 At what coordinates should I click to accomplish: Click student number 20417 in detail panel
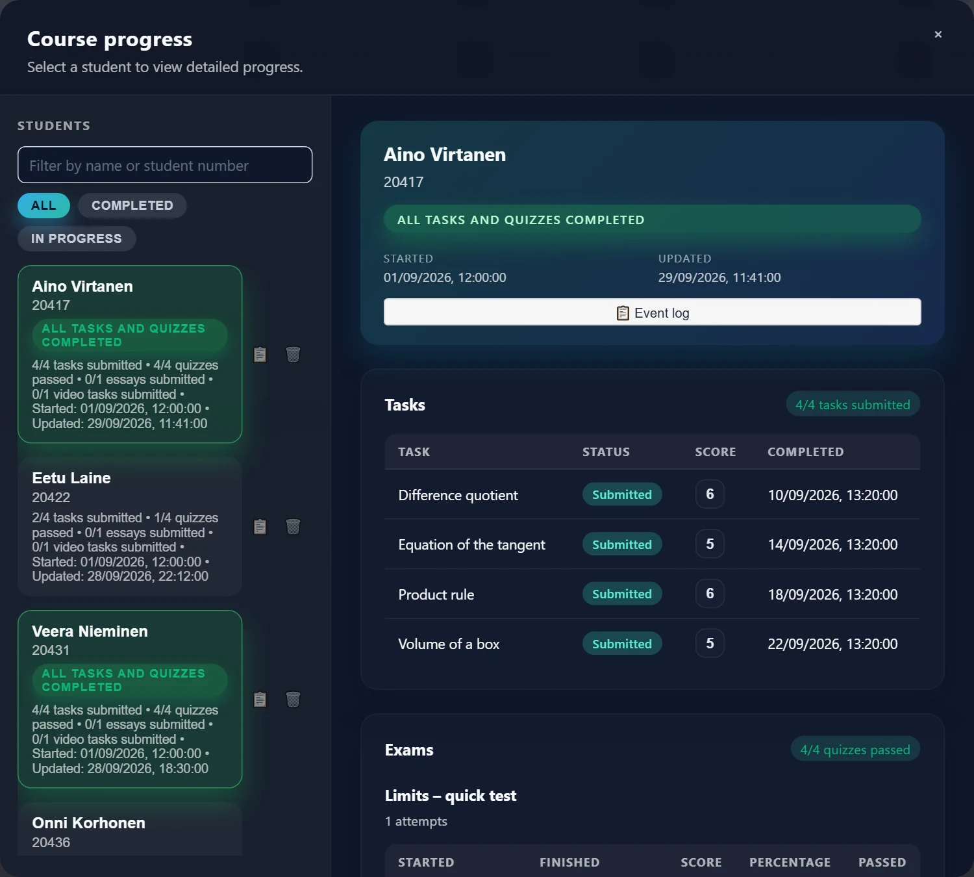pos(403,182)
